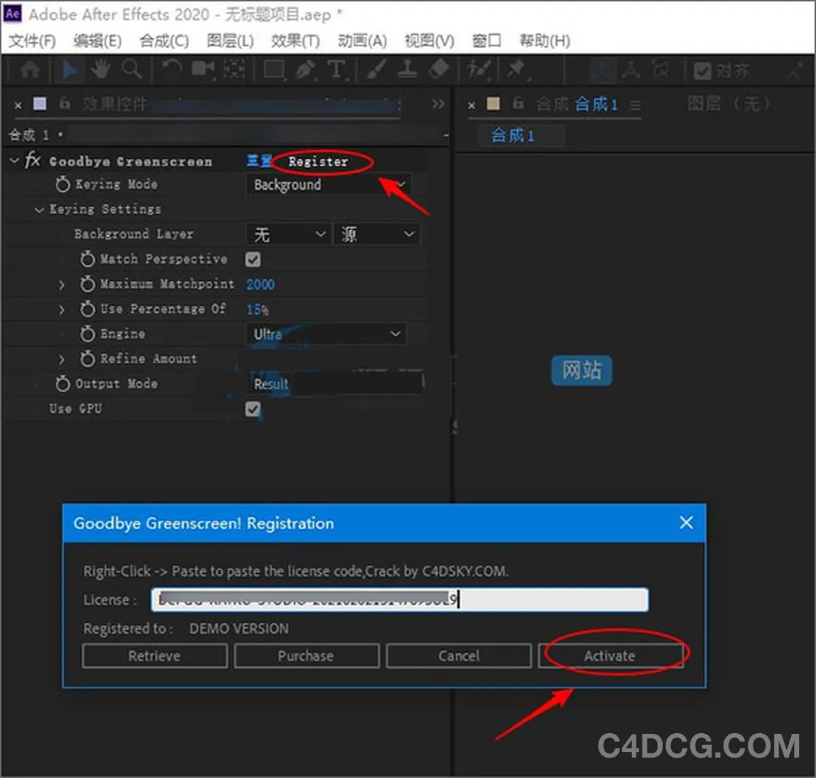Toggle lock on the 效果控件 panel
Screen dimensions: 816x778
tap(65, 103)
